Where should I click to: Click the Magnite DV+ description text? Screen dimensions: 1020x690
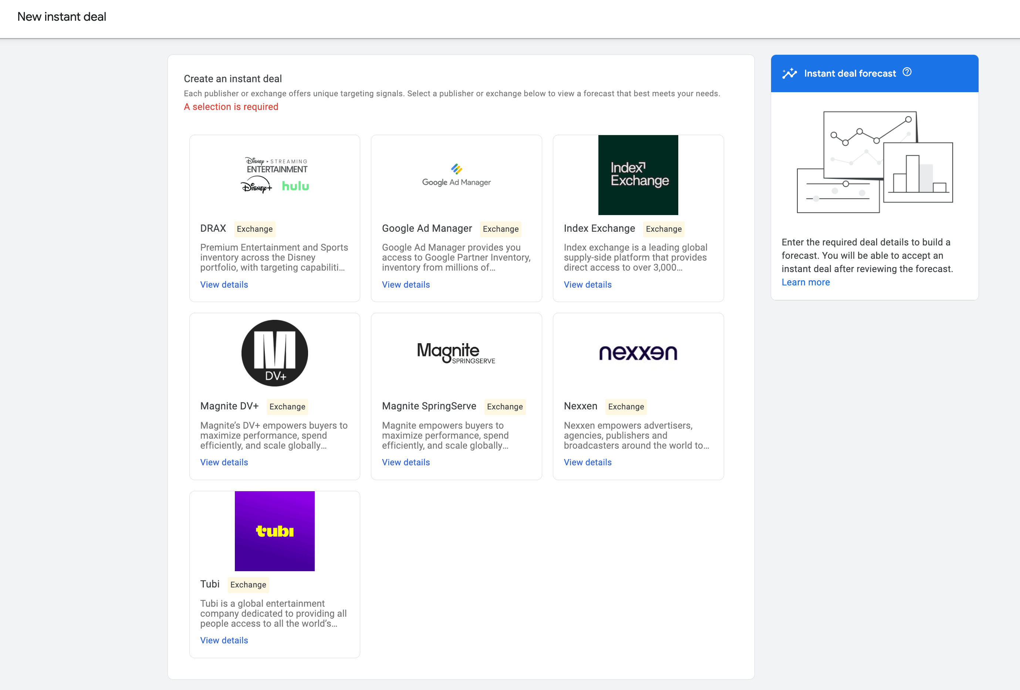click(274, 435)
